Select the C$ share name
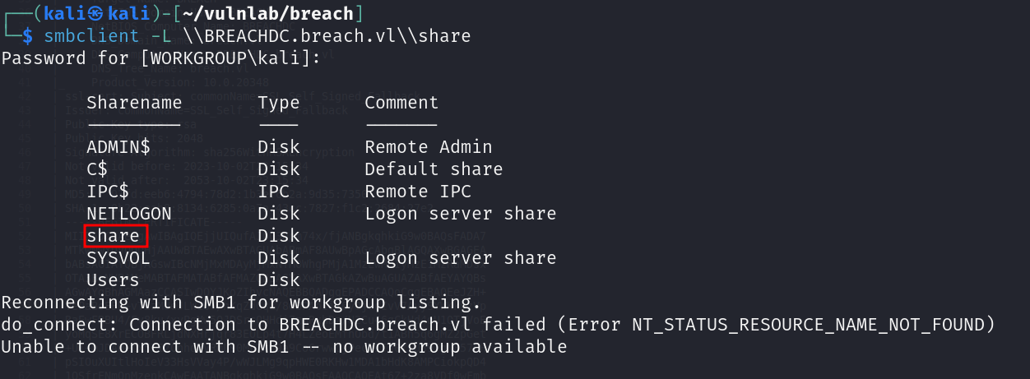The height and width of the screenshot is (379, 1030). [x=97, y=169]
